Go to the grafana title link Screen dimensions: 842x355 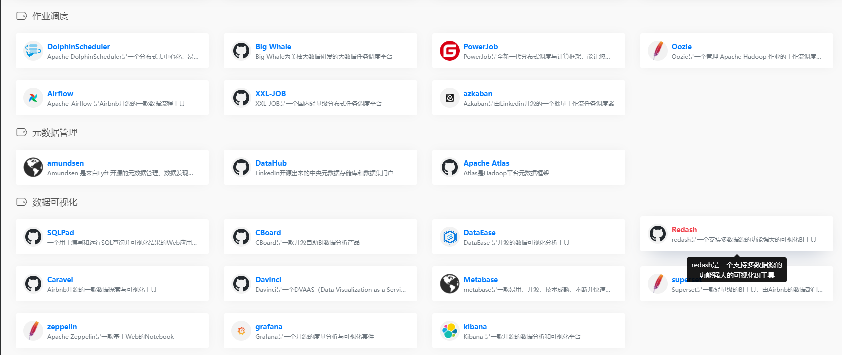pos(269,327)
